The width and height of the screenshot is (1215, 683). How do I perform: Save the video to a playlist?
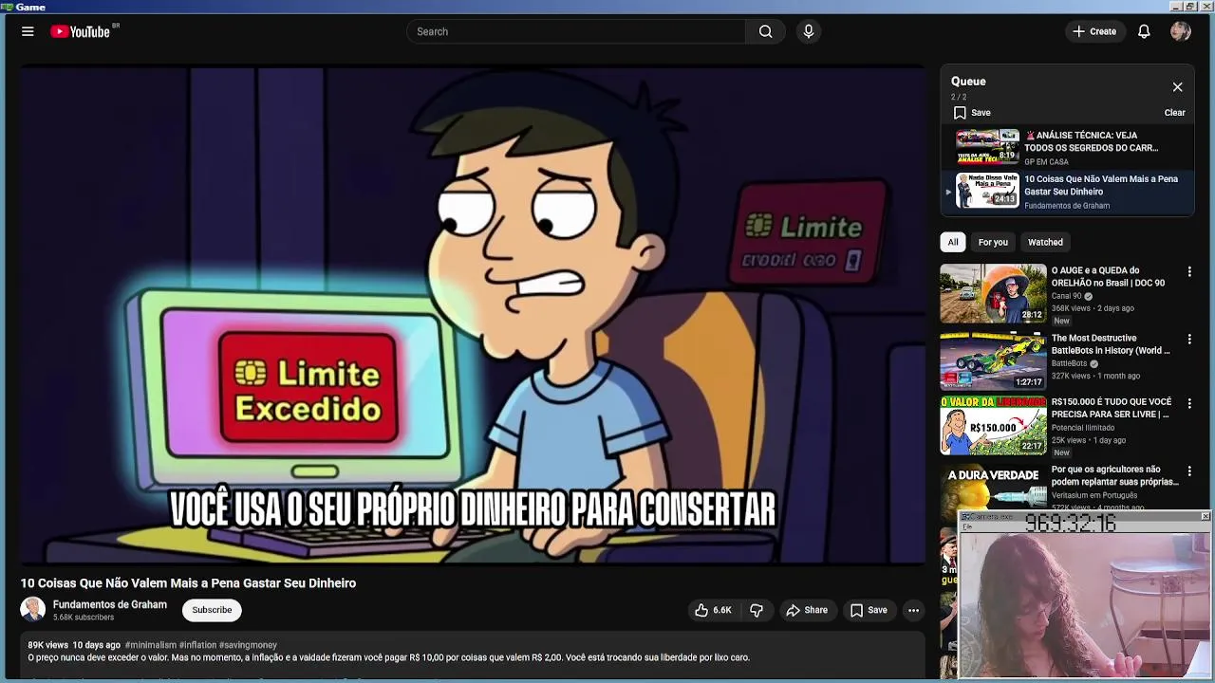pos(869,610)
